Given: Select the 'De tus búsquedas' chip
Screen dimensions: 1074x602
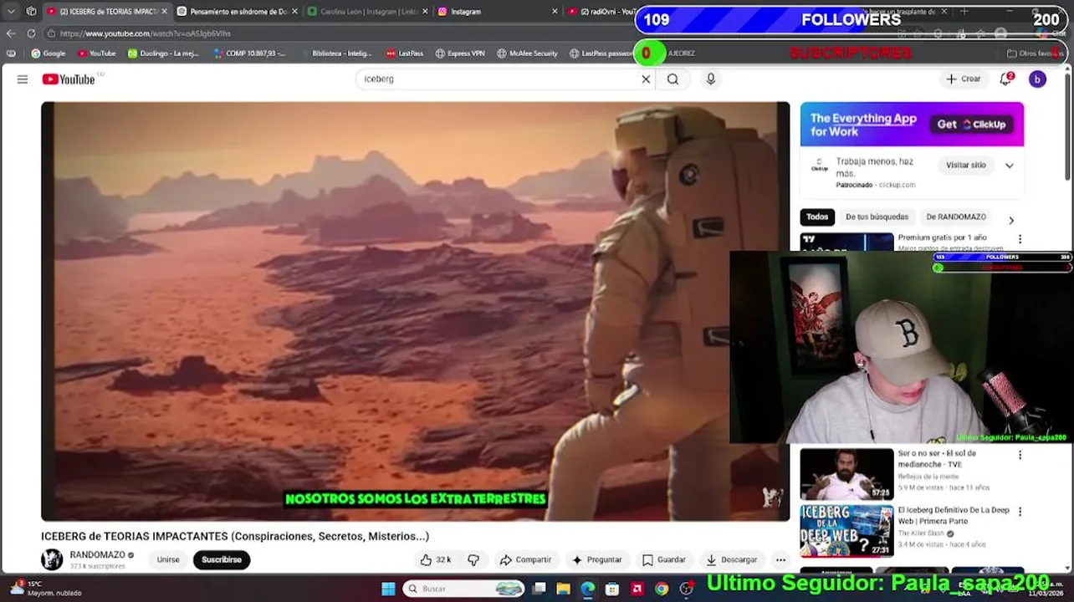Looking at the screenshot, I should pos(877,217).
